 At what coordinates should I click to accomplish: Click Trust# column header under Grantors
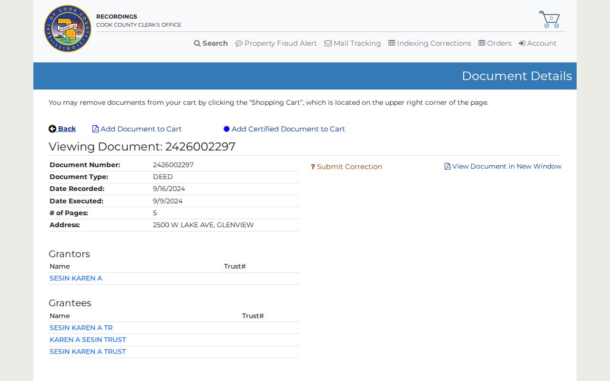235,266
